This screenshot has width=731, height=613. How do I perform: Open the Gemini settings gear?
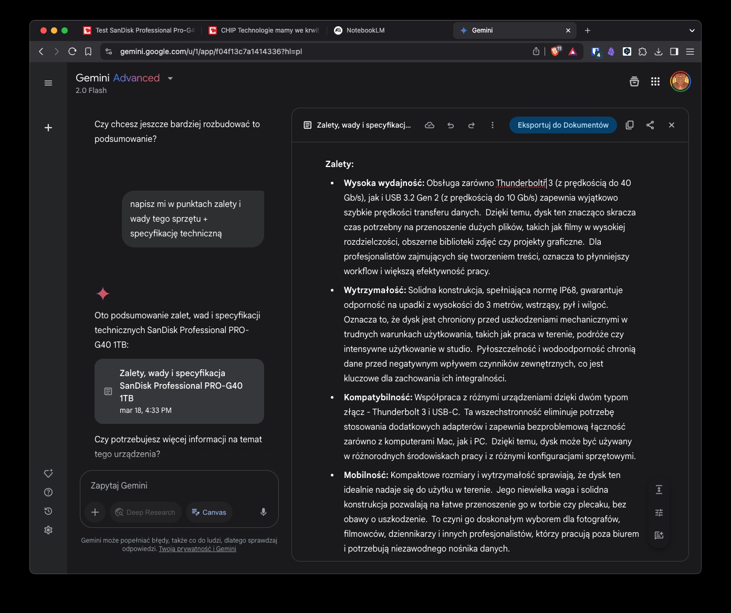tap(48, 530)
